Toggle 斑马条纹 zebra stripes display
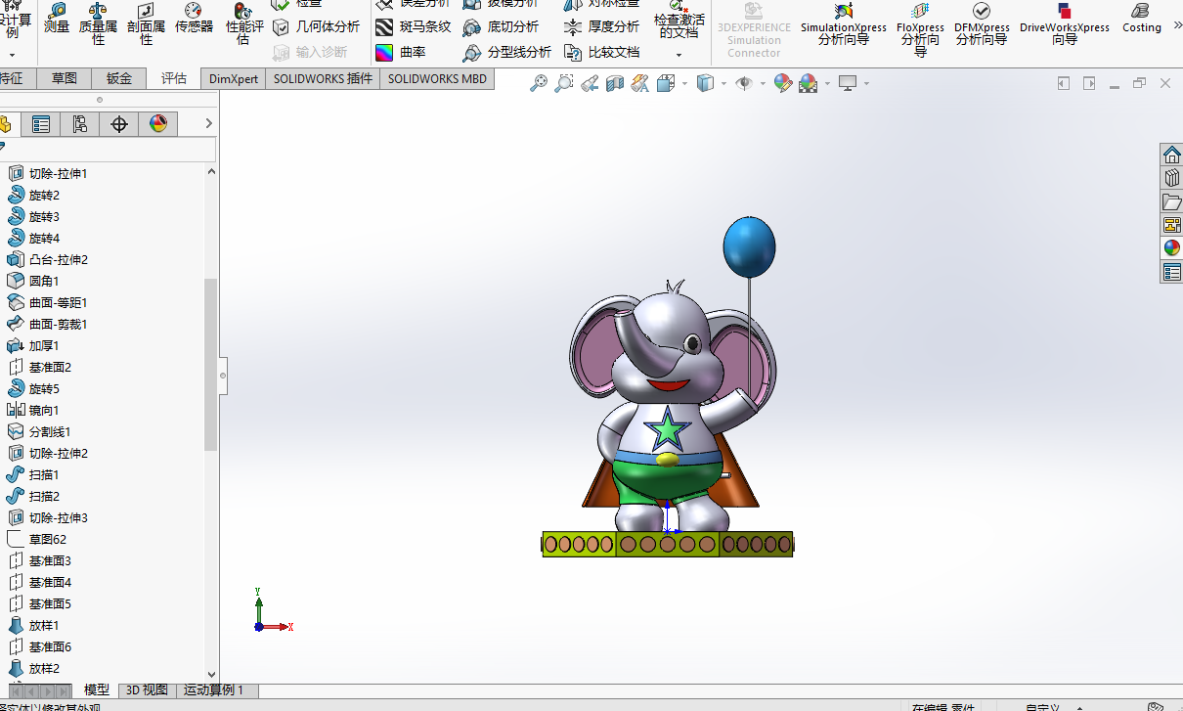This screenshot has width=1183, height=711. click(x=414, y=27)
